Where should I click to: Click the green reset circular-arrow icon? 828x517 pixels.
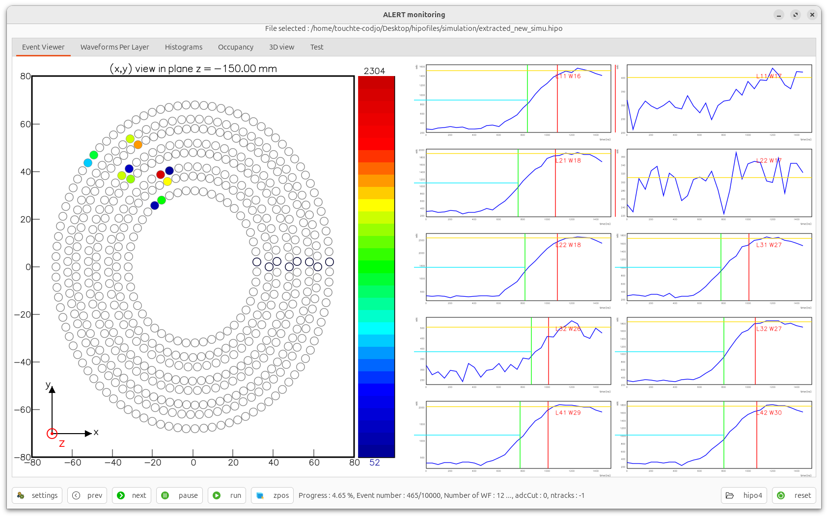click(x=781, y=495)
